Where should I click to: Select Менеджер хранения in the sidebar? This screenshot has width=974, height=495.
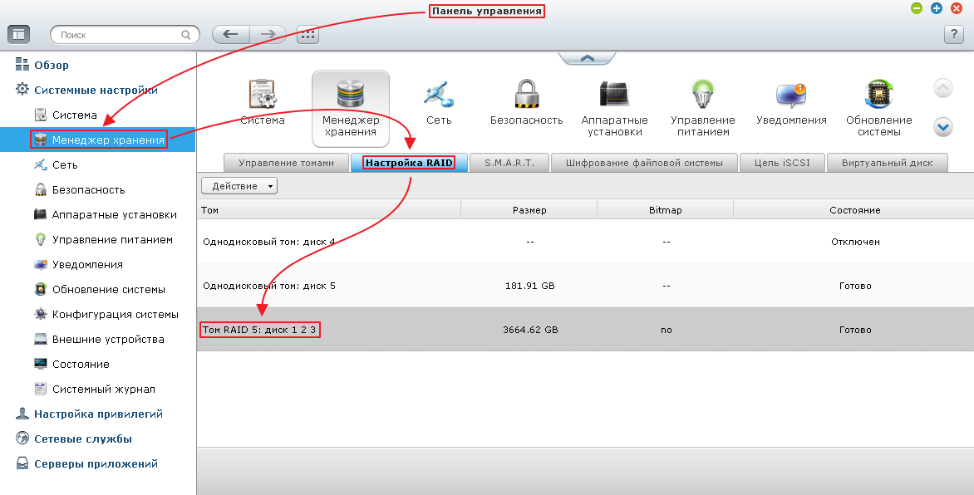pos(97,140)
